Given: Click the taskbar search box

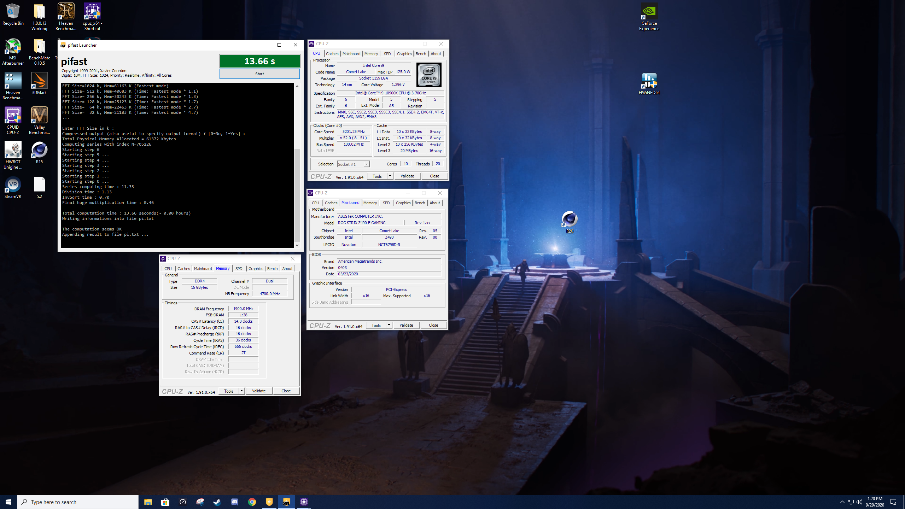Looking at the screenshot, I should [78, 502].
